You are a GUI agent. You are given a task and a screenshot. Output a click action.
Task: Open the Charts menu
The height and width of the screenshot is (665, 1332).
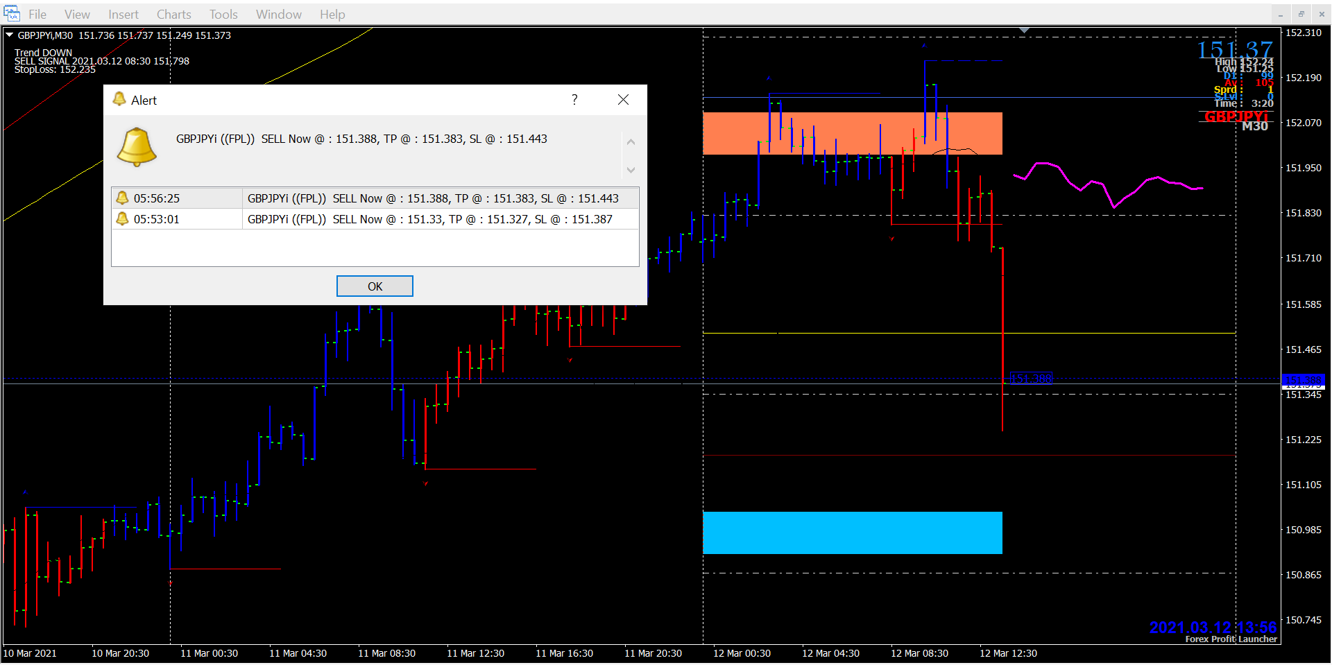173,15
